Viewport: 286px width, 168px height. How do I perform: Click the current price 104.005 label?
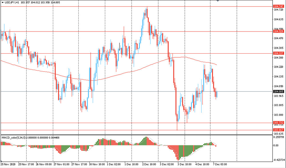click(x=279, y=91)
